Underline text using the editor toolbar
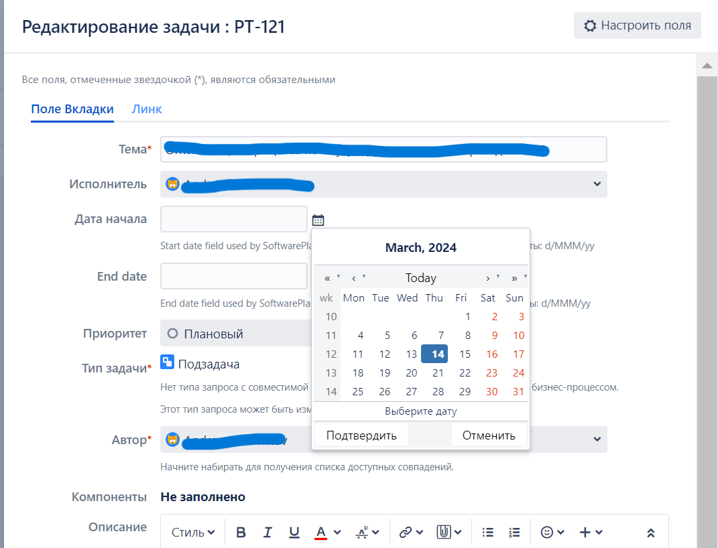 tap(294, 531)
